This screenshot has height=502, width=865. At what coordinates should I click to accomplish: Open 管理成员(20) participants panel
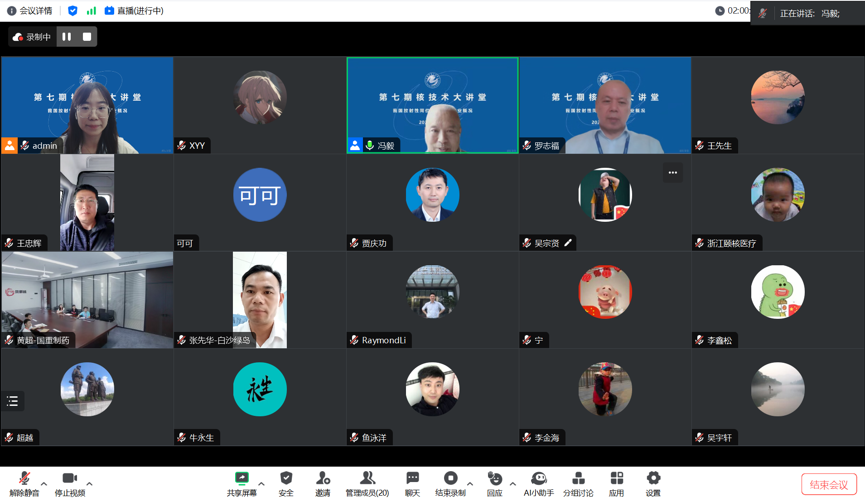pos(367,483)
